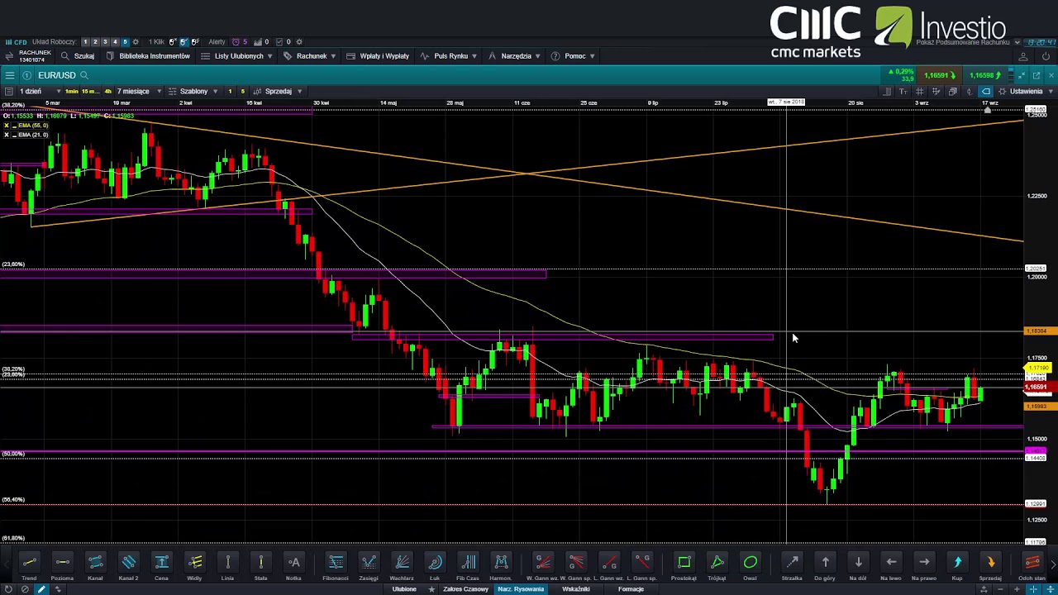
Task: Select the Kanał channel tool
Action: 95,566
